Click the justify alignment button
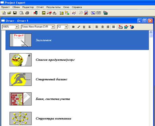The width and height of the screenshot is (155, 126). tap(113, 27)
